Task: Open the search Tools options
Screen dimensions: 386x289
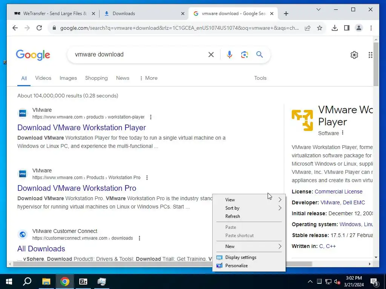Action: 260,78
